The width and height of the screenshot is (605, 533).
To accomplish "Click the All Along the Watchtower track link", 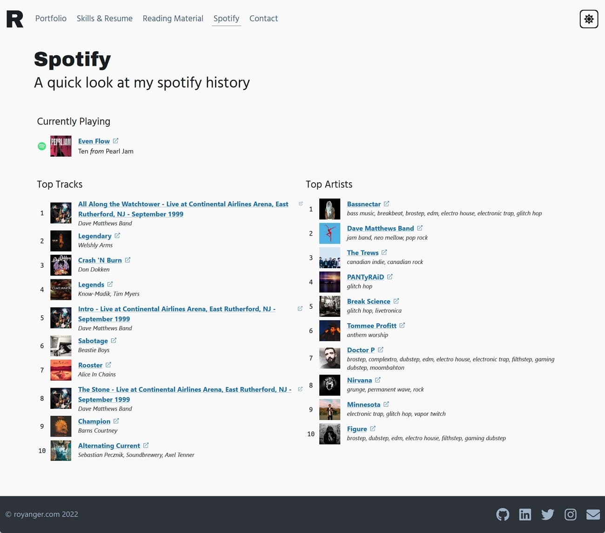I will pos(183,209).
